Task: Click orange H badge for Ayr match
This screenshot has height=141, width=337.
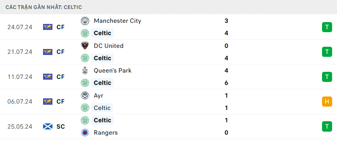Action: pos(327,101)
